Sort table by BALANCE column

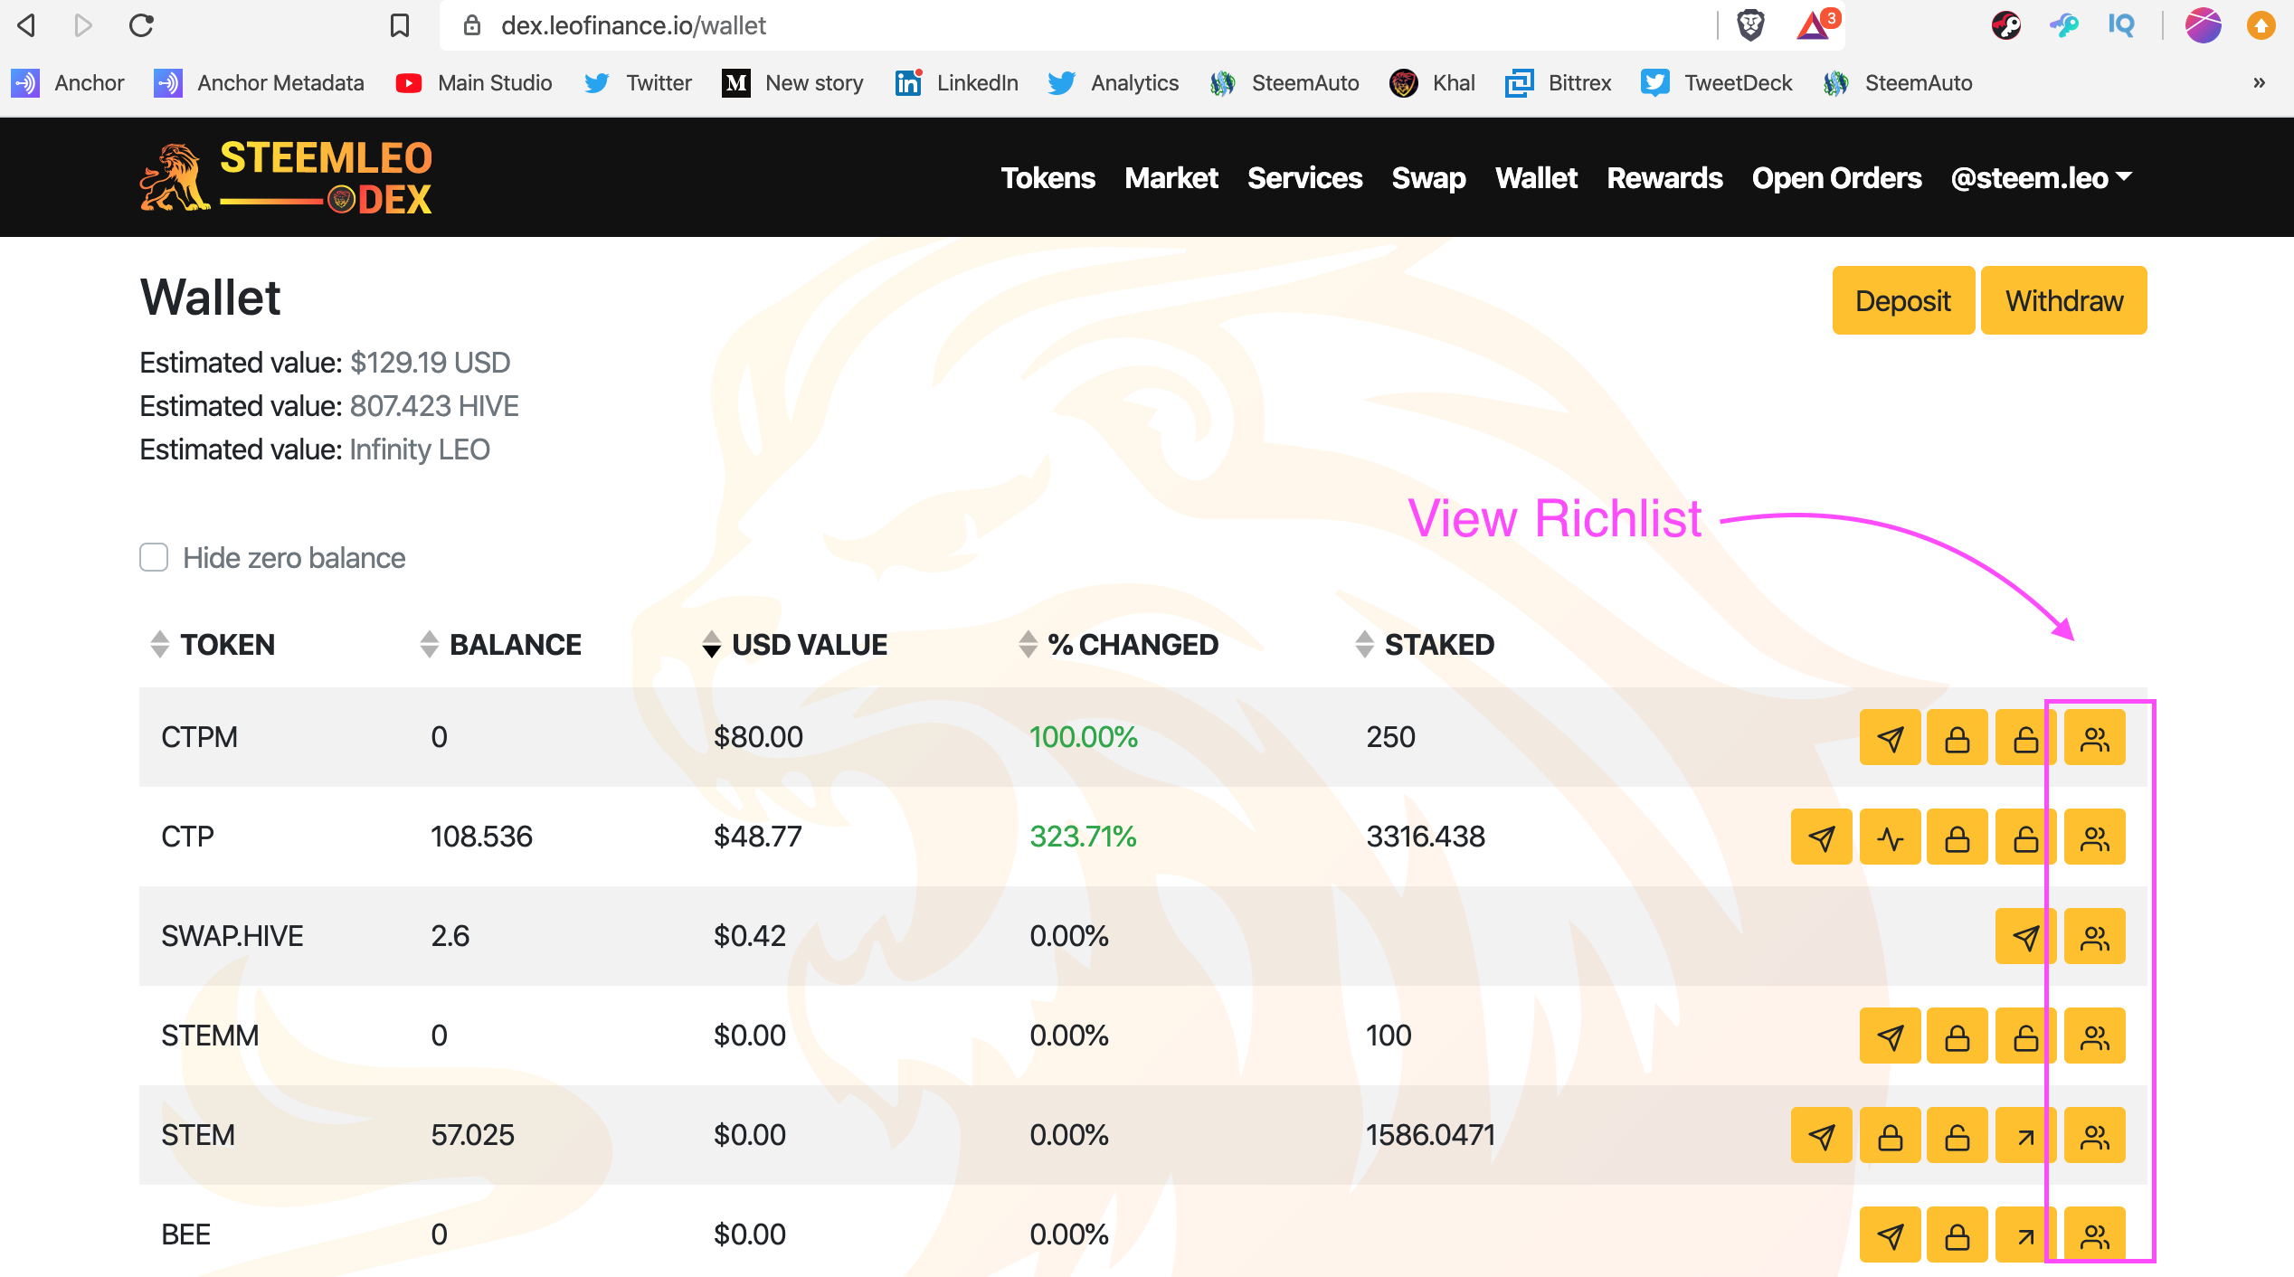click(x=500, y=644)
